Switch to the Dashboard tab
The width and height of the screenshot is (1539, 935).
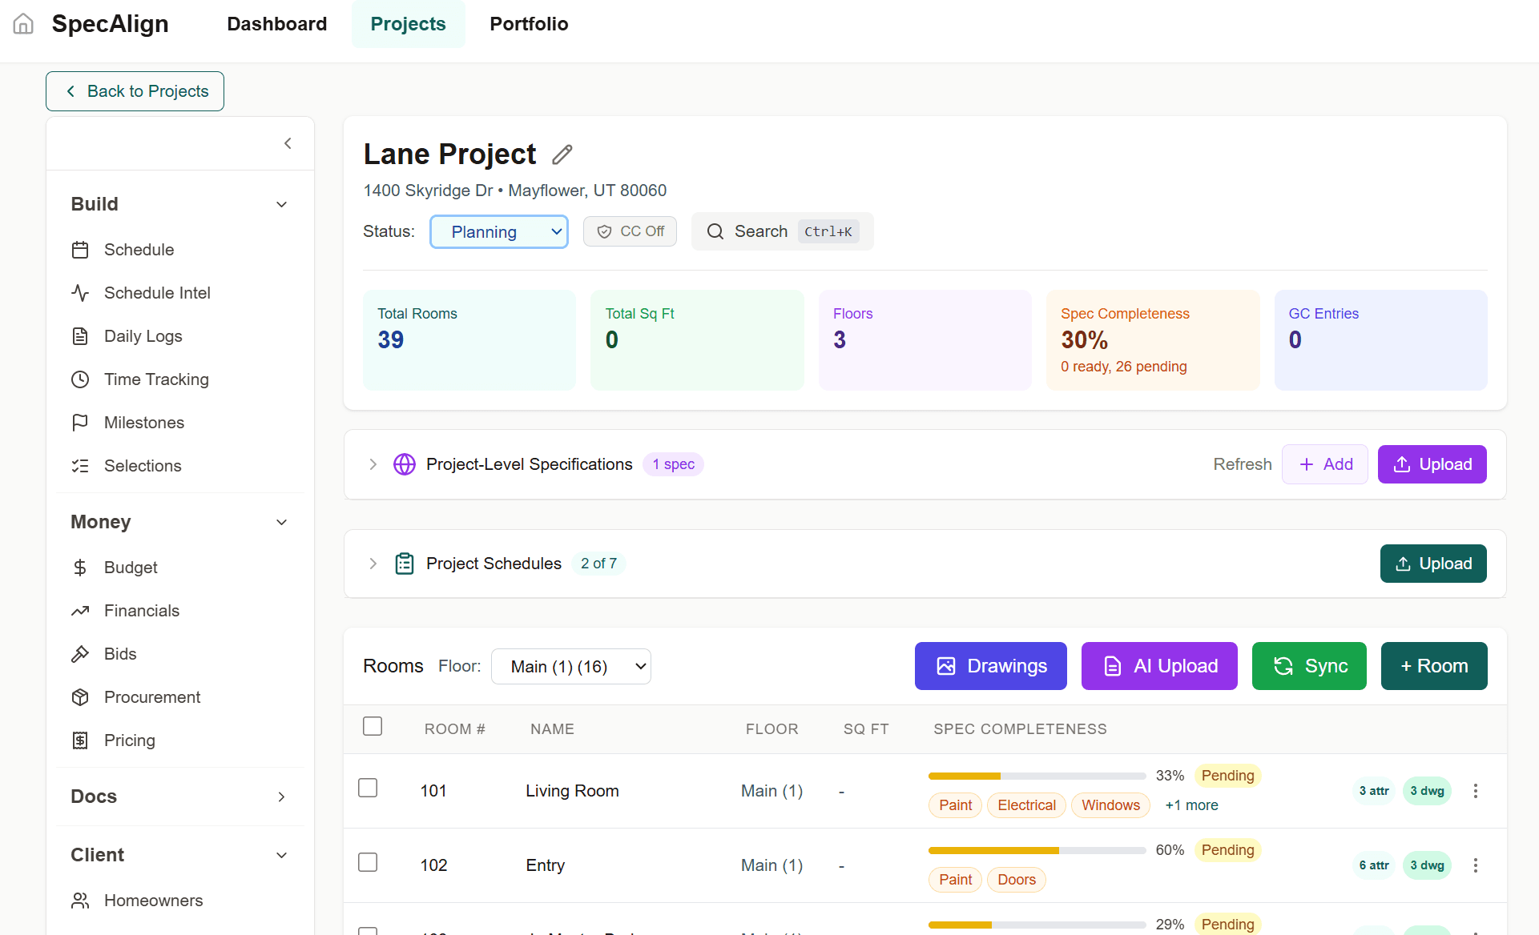(276, 24)
